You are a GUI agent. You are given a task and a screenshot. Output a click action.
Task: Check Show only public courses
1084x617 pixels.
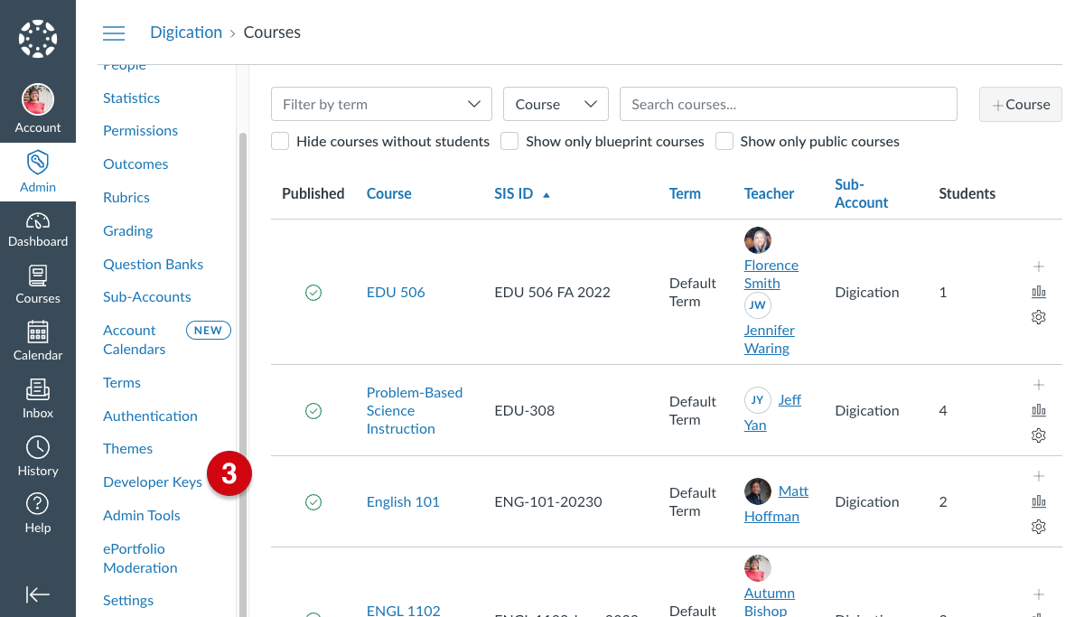[724, 141]
